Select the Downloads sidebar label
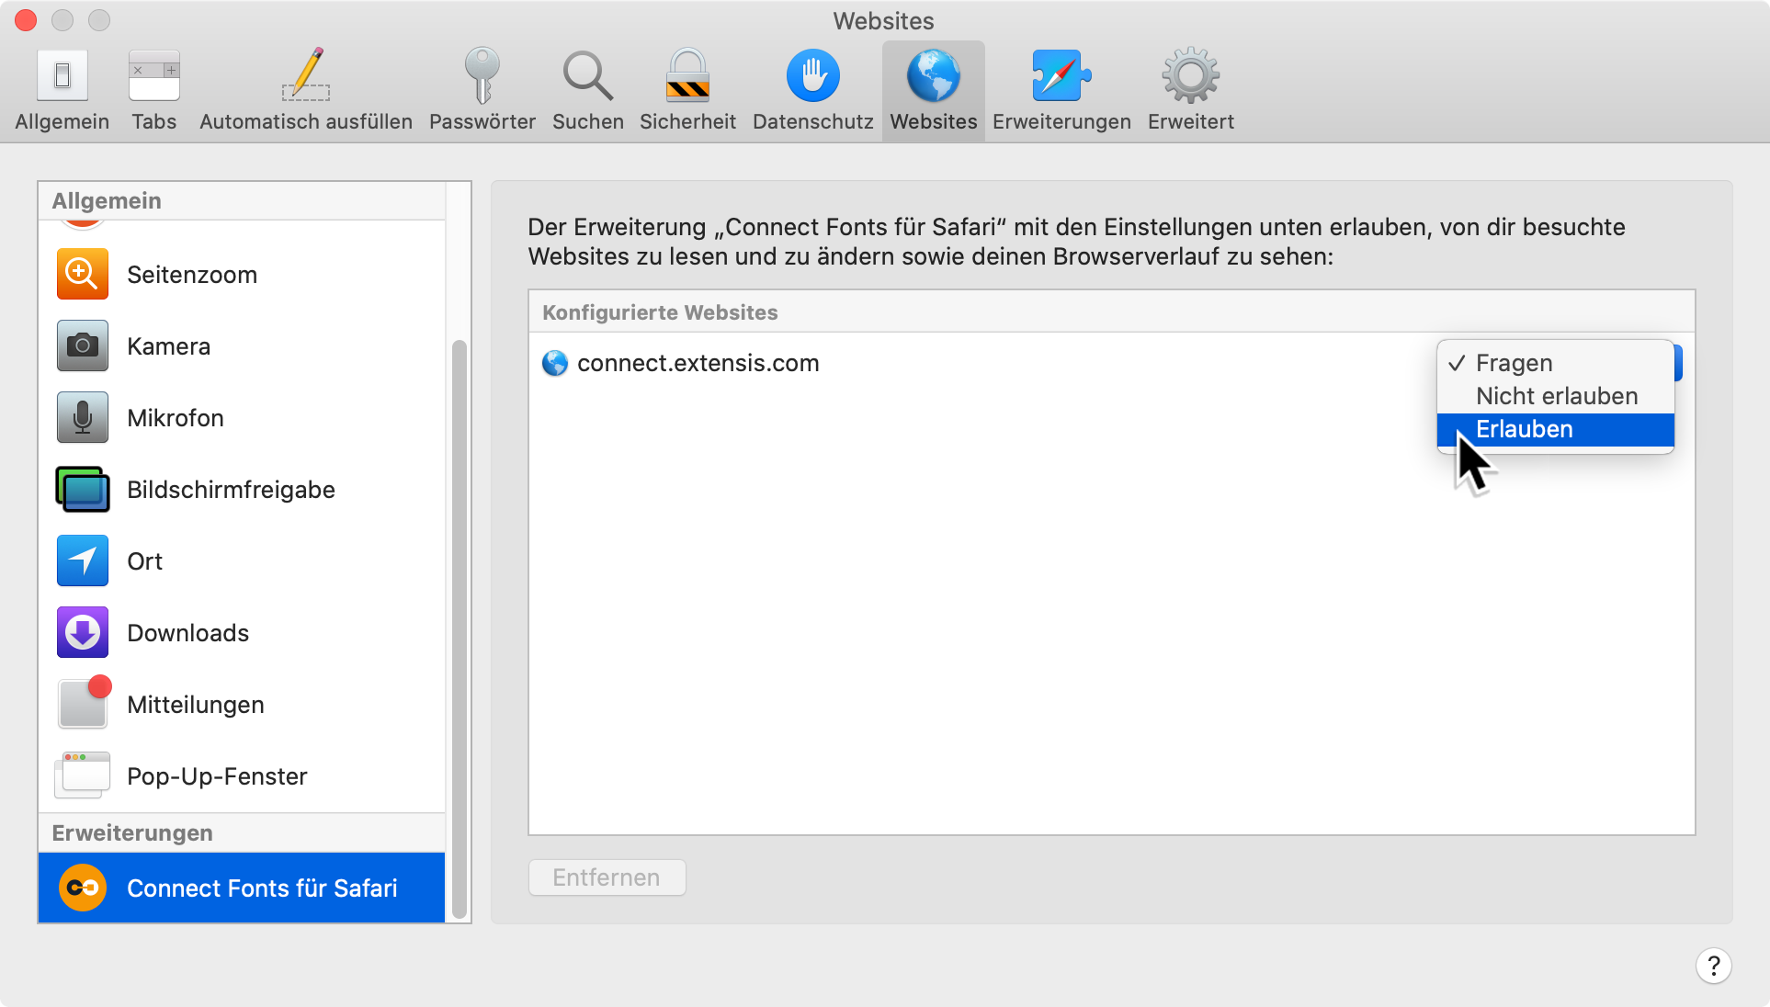 187,633
